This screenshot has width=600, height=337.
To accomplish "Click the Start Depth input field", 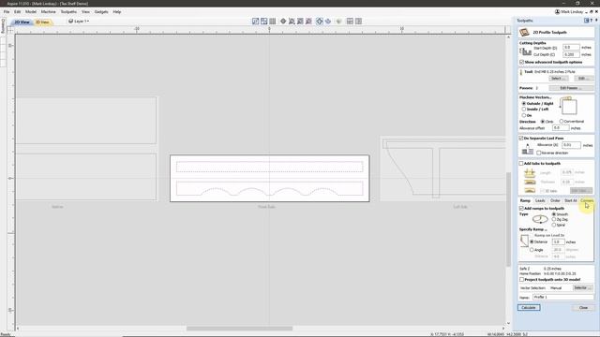I will pos(571,48).
